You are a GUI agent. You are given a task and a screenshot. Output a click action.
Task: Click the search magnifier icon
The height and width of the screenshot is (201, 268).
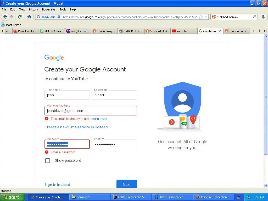(x=254, y=17)
